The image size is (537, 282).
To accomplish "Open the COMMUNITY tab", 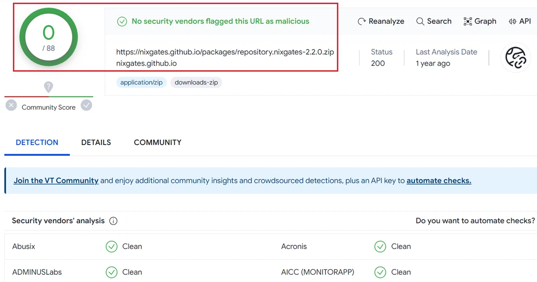I will coord(158,142).
